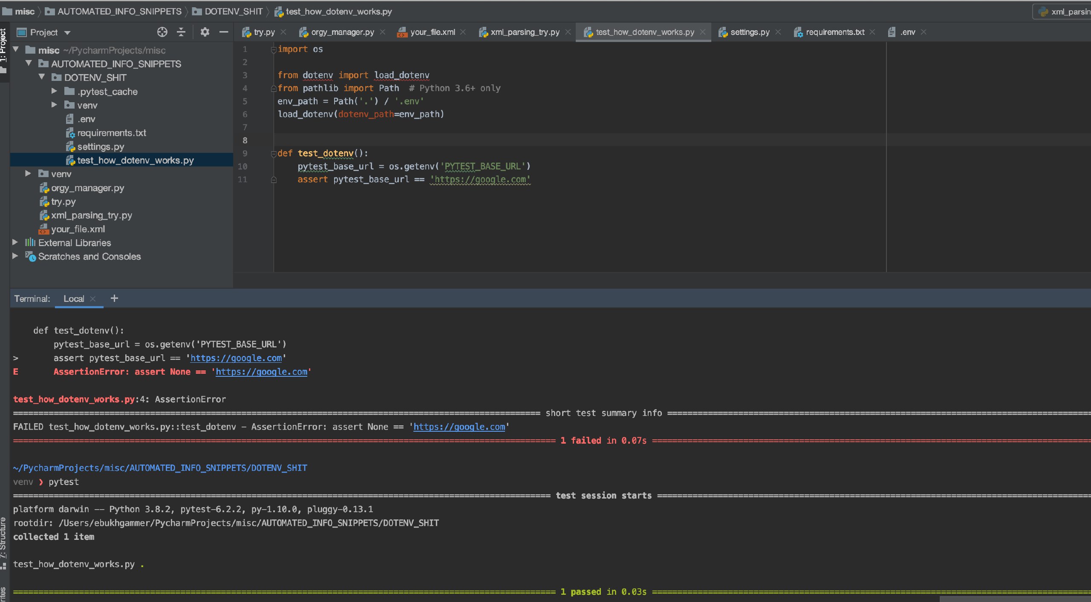Screen dimensions: 1091x602
Task: Expand External Libraries node
Action: coord(15,242)
